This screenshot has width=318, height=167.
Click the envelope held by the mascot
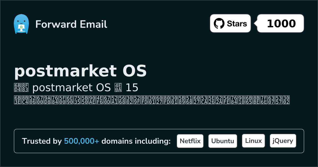(21, 27)
